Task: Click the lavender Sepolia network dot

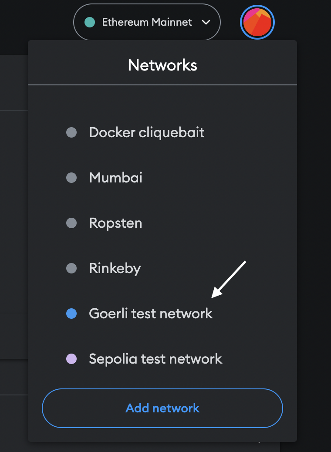Action: point(71,359)
